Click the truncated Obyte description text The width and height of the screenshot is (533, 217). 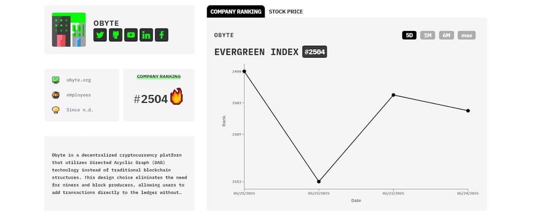(x=118, y=173)
